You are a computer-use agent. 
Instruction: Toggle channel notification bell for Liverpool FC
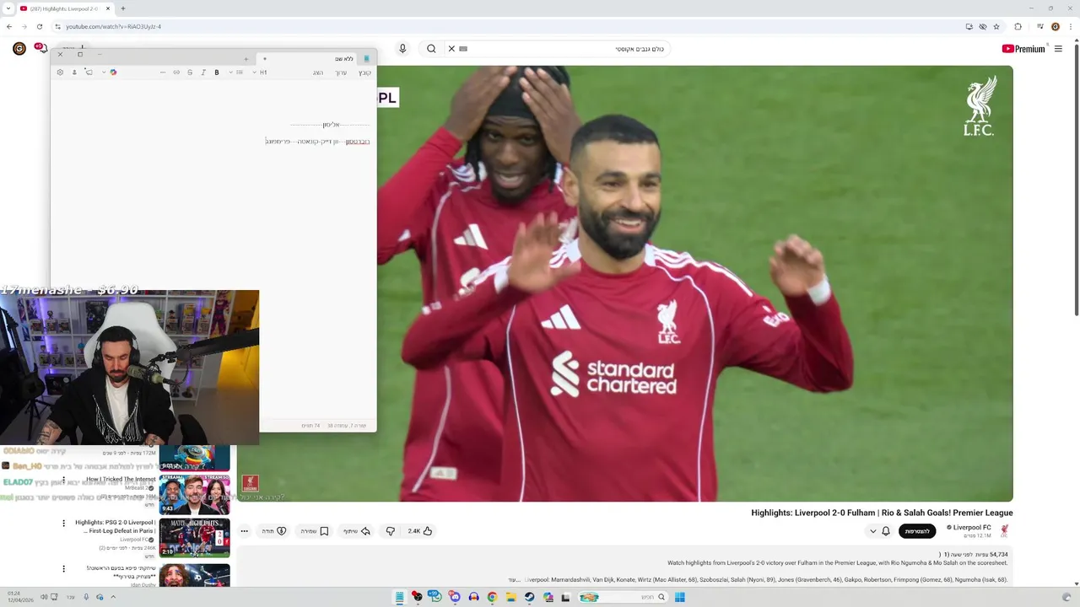click(x=886, y=531)
